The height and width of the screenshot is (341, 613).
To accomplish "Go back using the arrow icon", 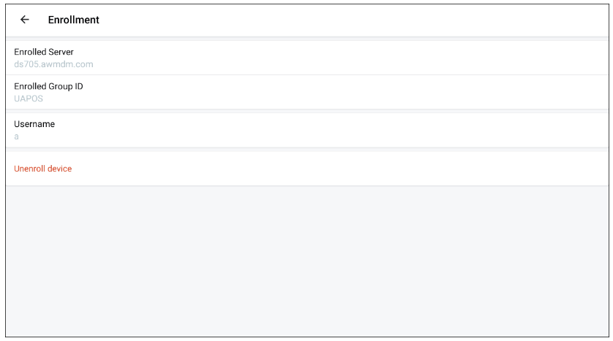I will coord(25,20).
